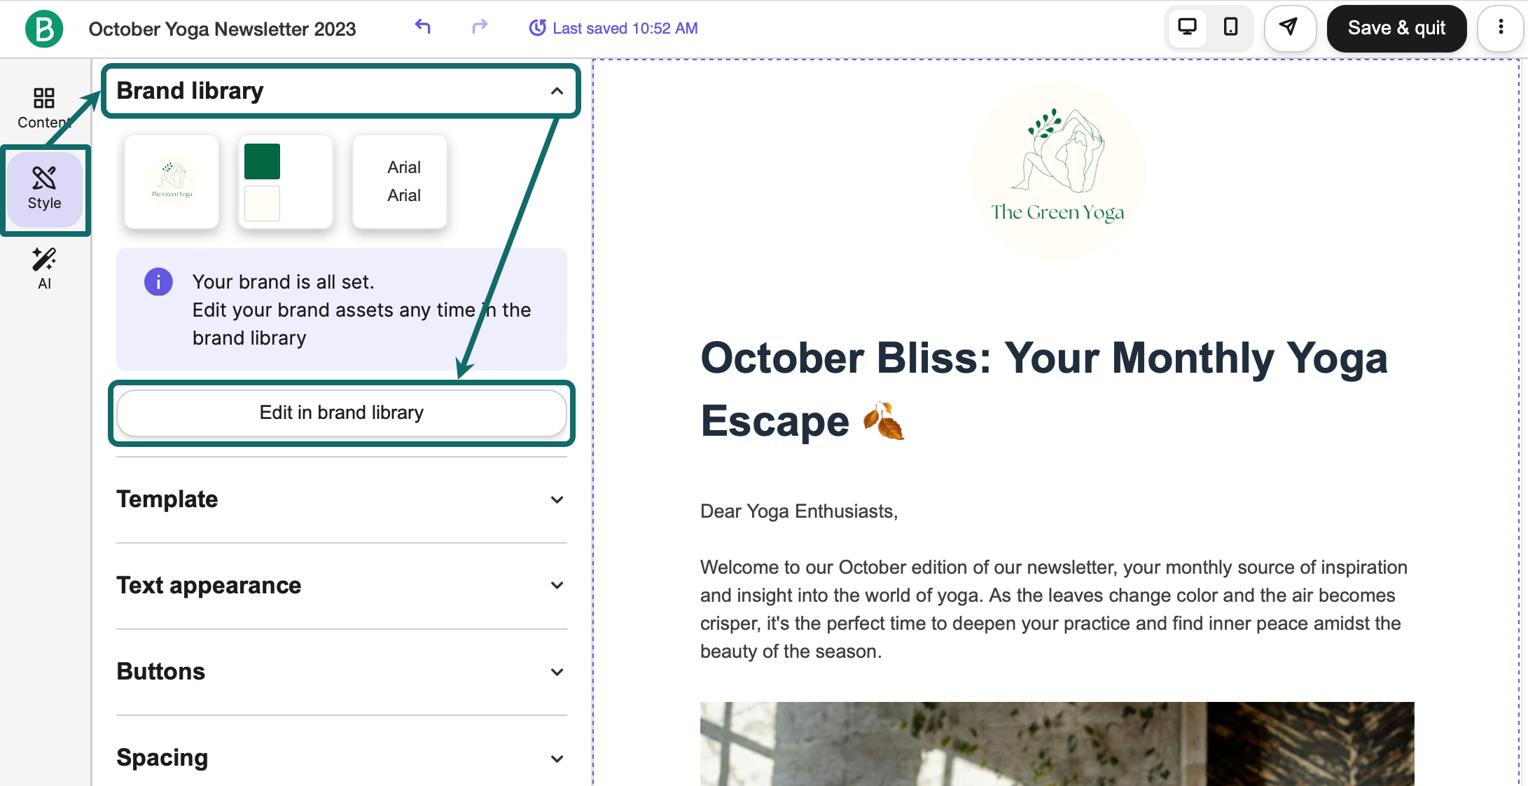Collapse the Brand library section
Screen dimensions: 1528x786
point(557,91)
